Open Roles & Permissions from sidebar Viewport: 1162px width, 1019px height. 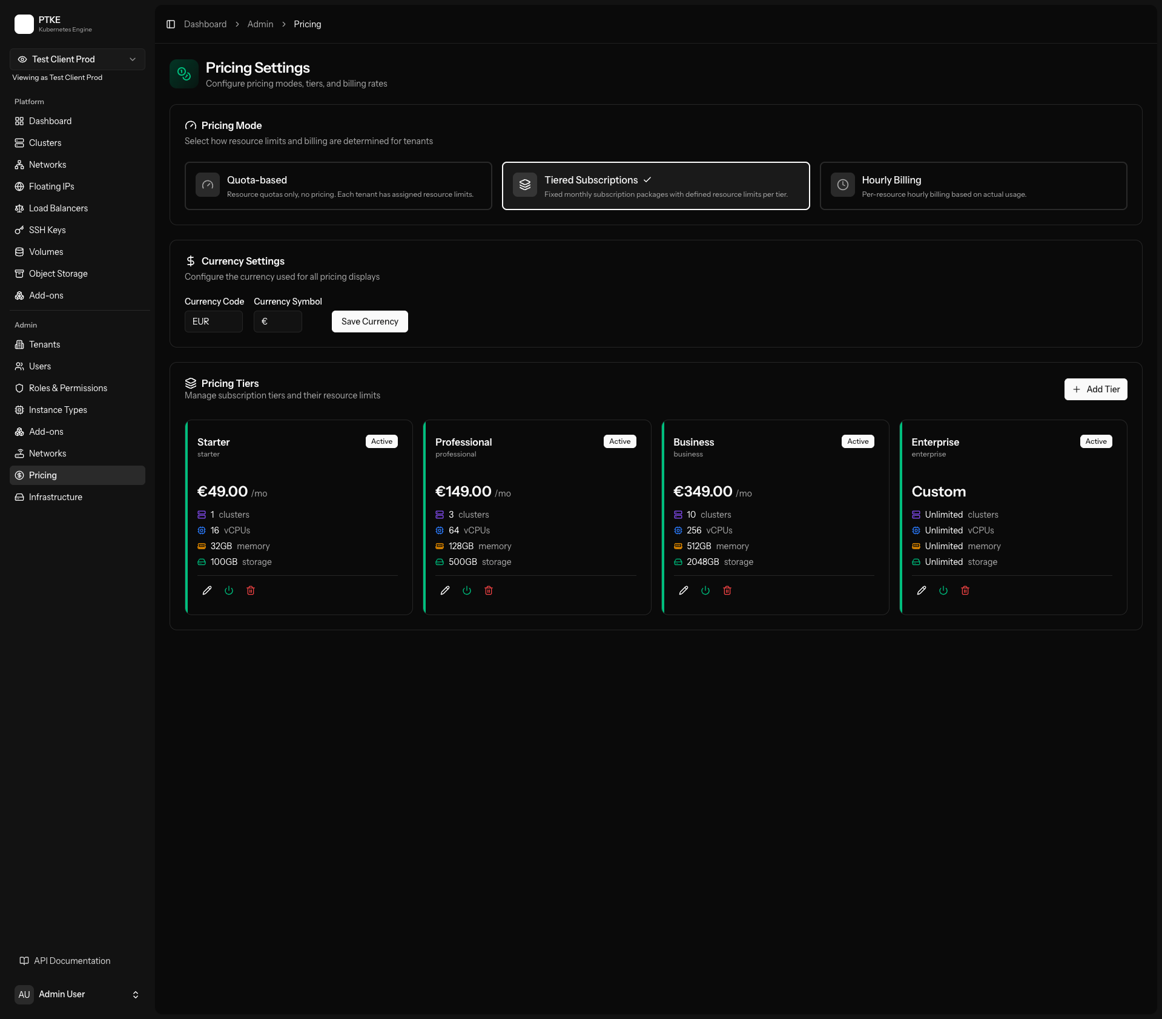tap(20, 387)
